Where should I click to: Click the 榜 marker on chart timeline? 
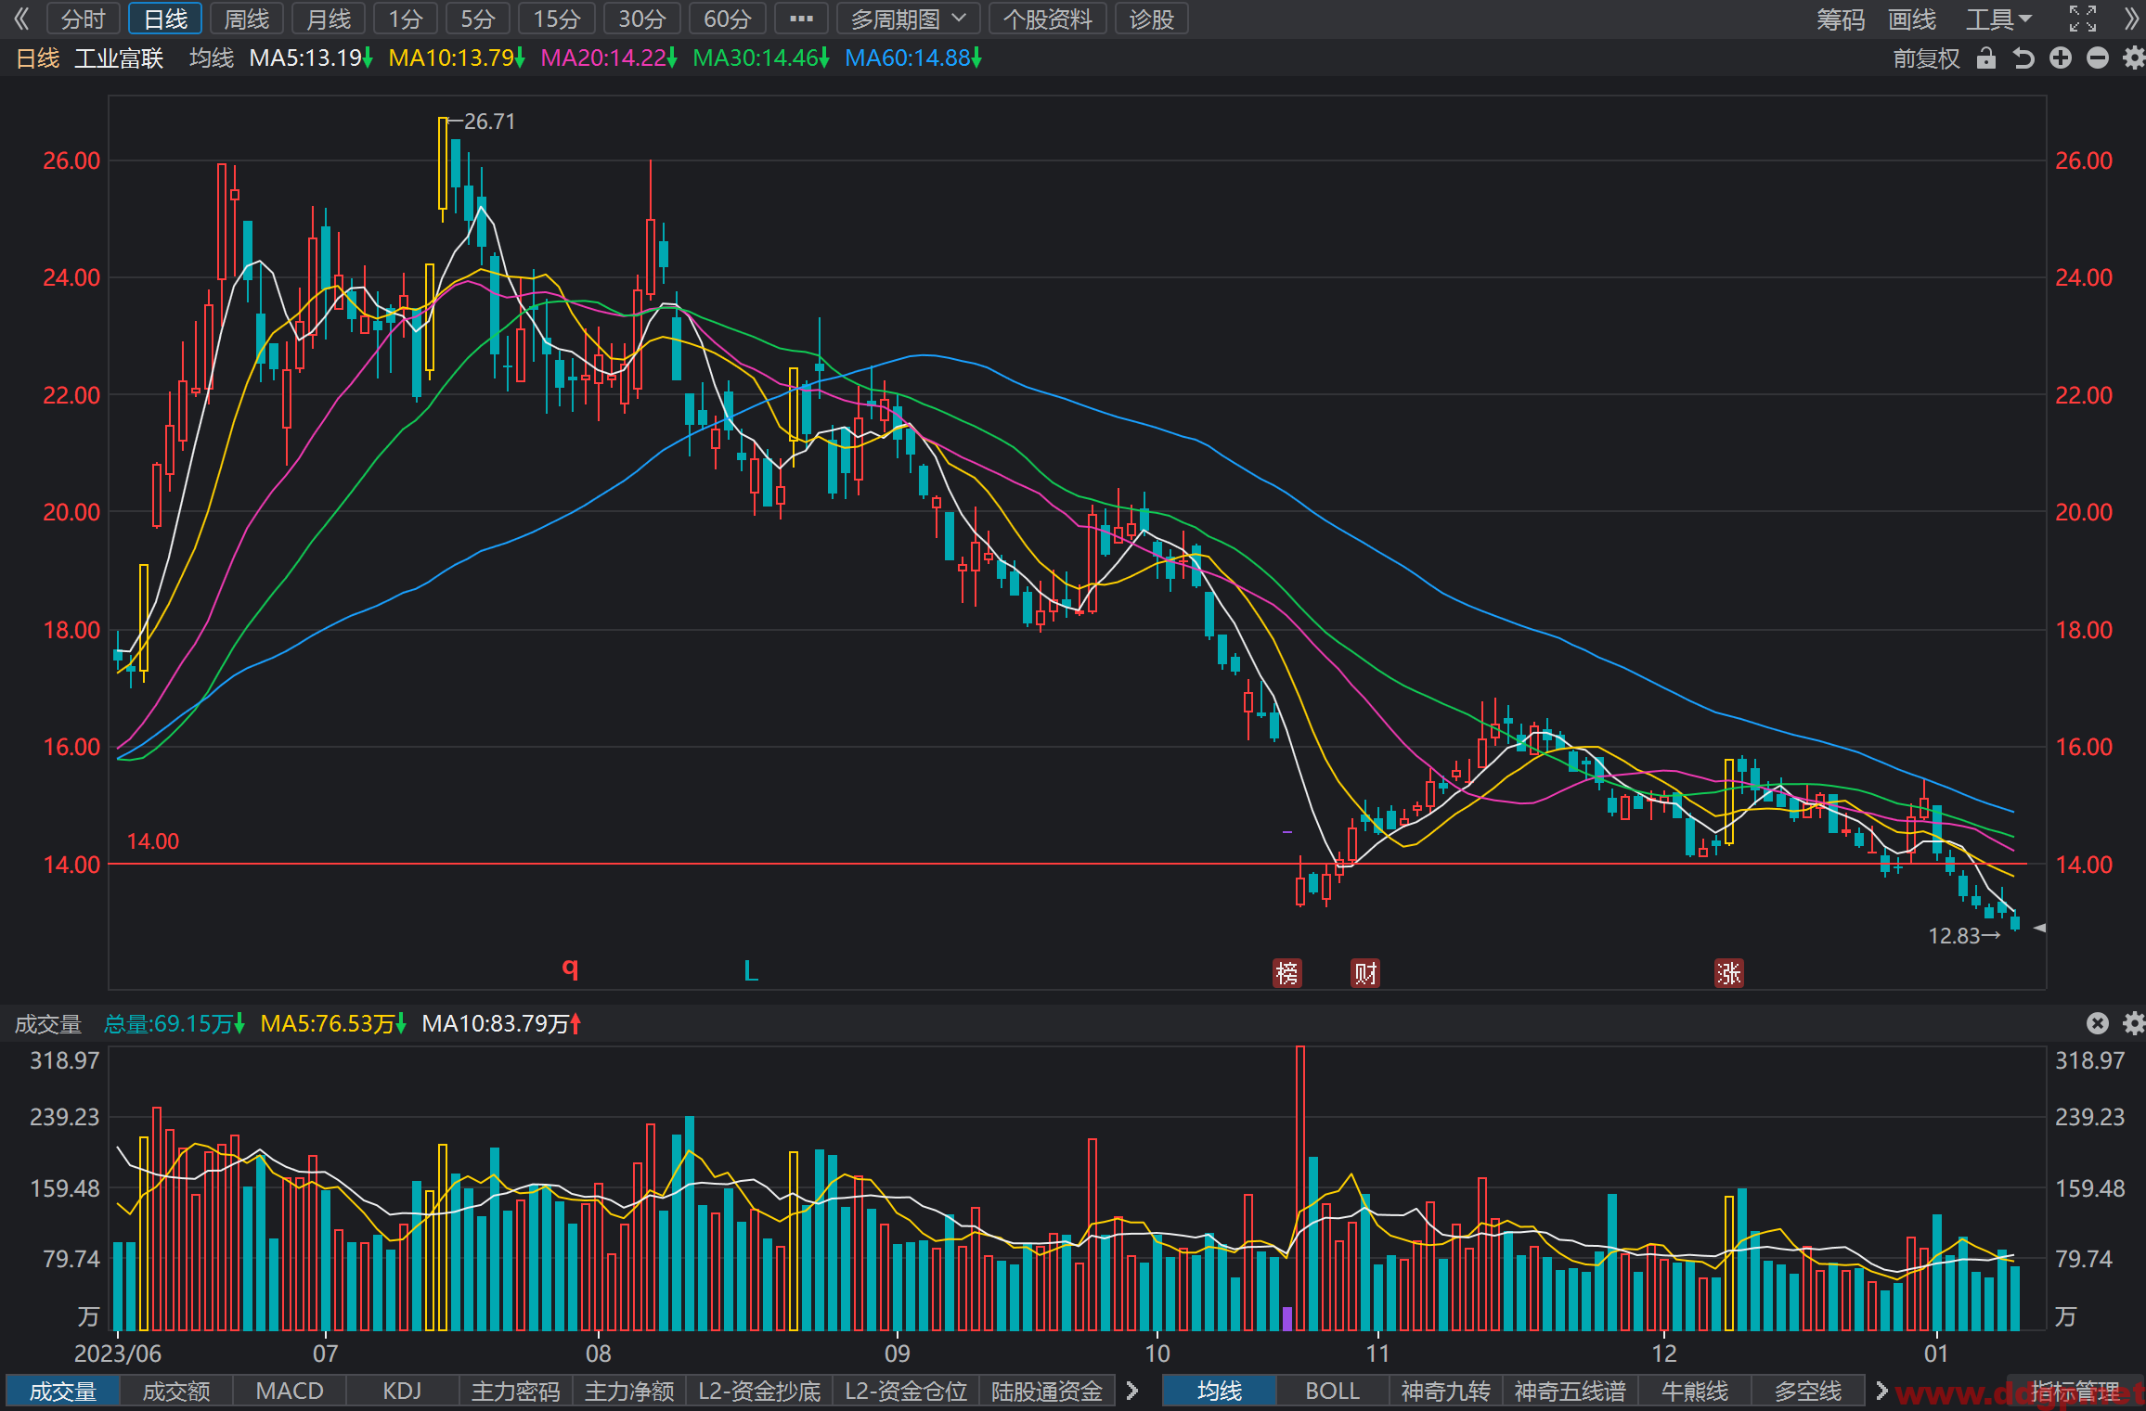point(1286,973)
